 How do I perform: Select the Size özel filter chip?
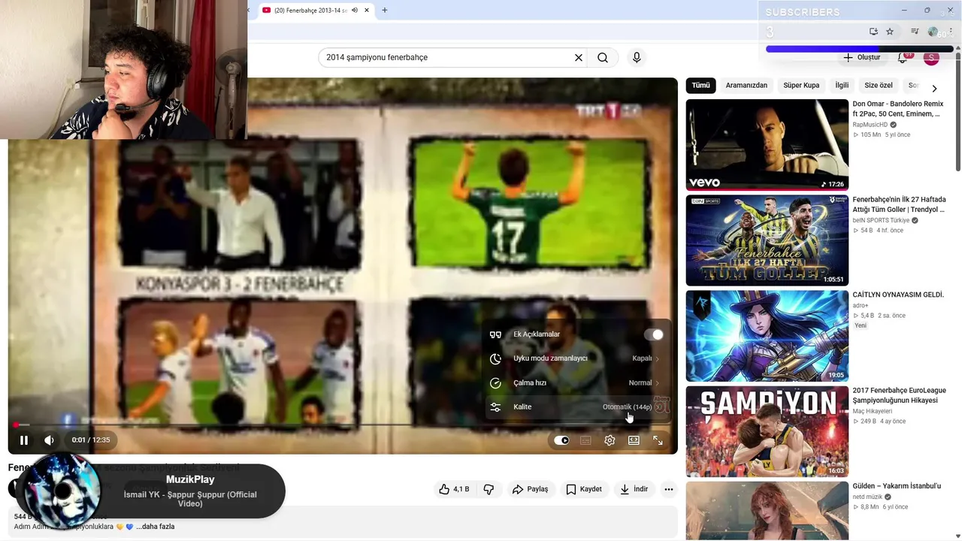(879, 86)
